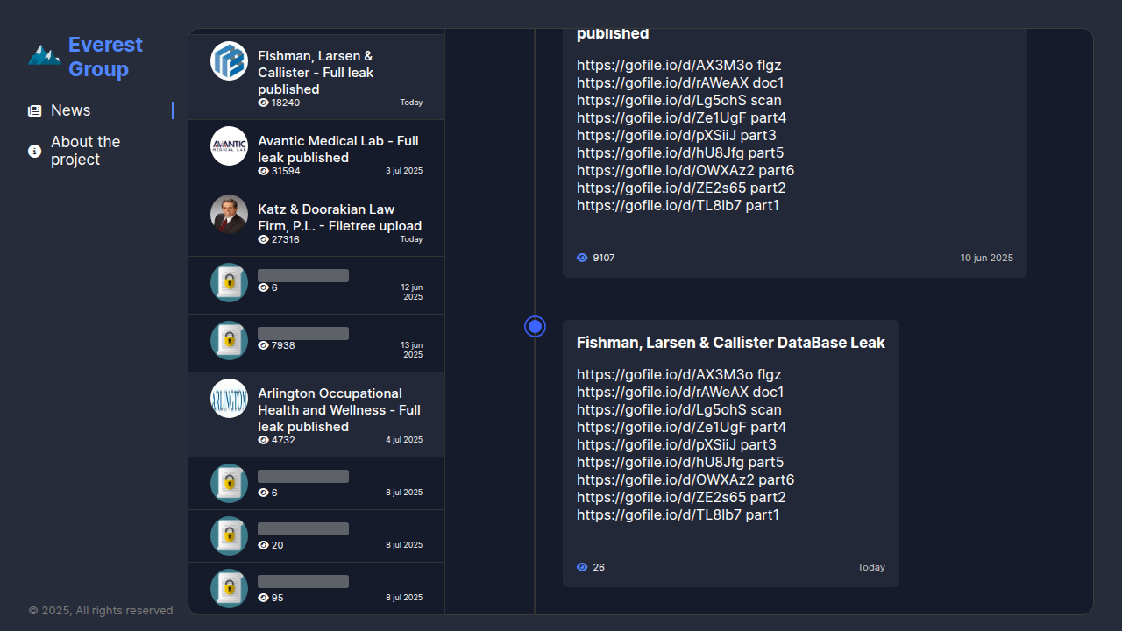Click the eye views icon showing 26

[582, 567]
